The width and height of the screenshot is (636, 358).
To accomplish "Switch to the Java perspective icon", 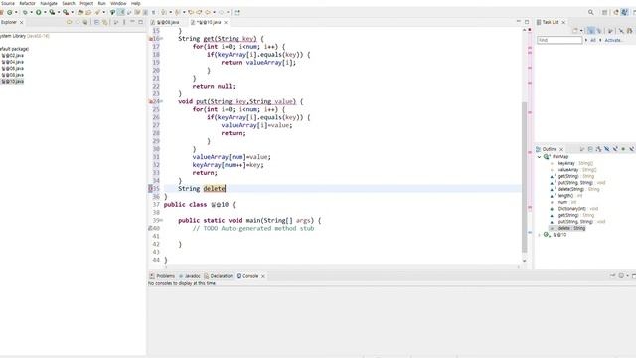I will 625,12.
